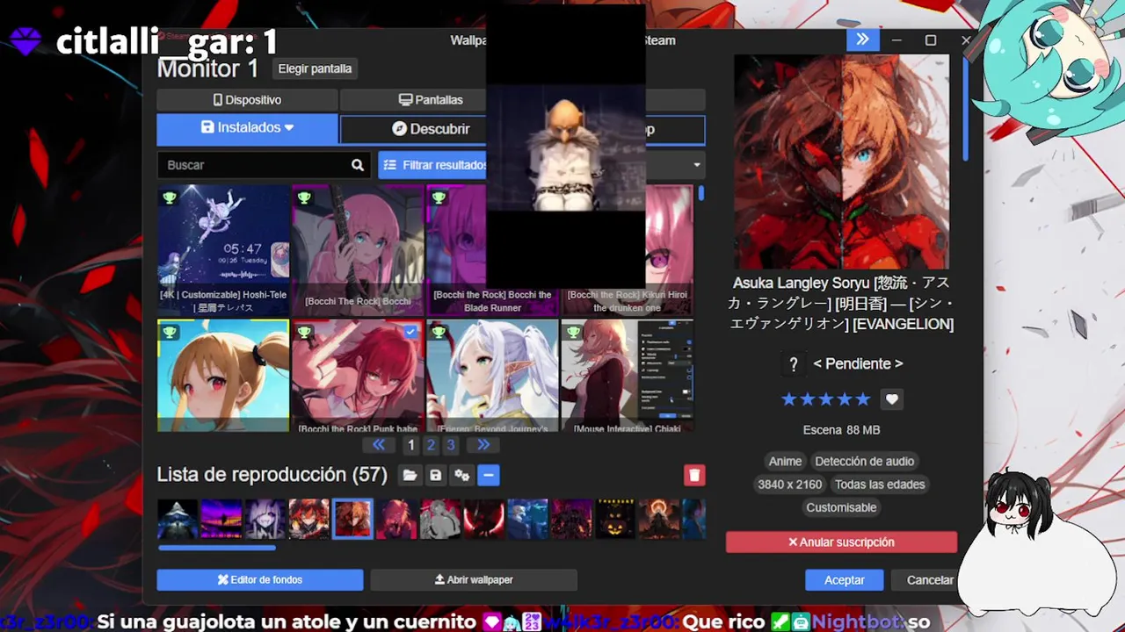The height and width of the screenshot is (632, 1125).
Task: Click the trophy icon on Frieren wallpaper
Action: 439,333
